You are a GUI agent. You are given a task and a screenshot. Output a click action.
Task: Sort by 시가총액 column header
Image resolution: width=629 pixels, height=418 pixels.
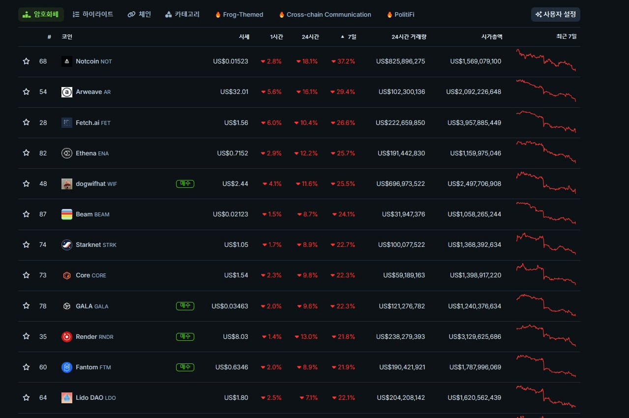click(x=492, y=37)
